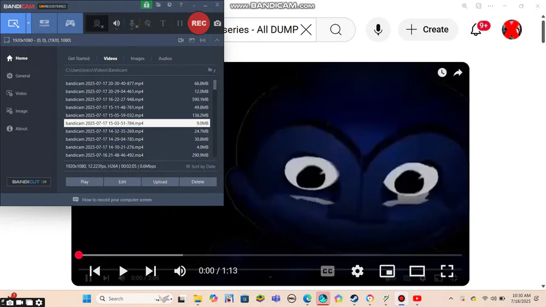
Task: Open YouTube notifications bell
Action: coord(476,30)
